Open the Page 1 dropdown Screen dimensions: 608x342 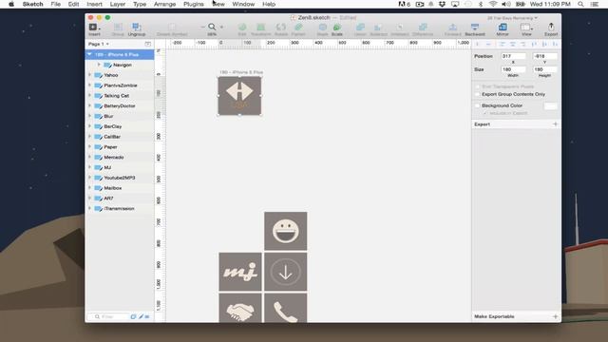coord(99,45)
